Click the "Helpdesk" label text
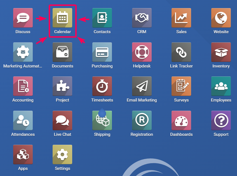 [142, 66]
